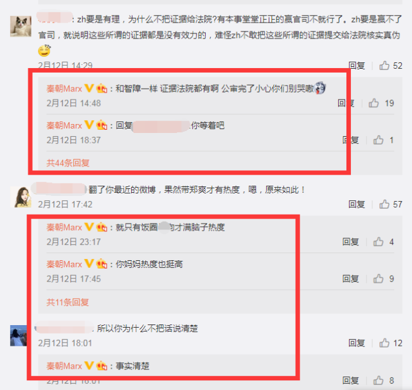Open the girl avatar profile picture
The image size is (412, 390).
[21, 197]
